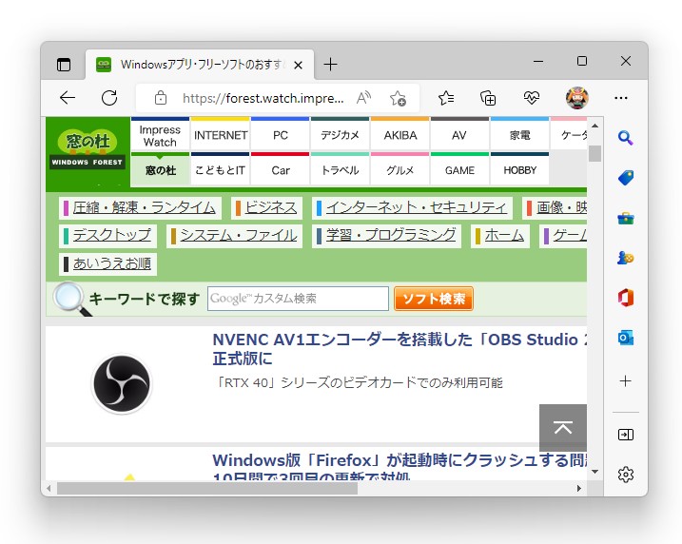Close the Windowsアプリ browser tab
The image size is (682, 544).
click(x=298, y=66)
